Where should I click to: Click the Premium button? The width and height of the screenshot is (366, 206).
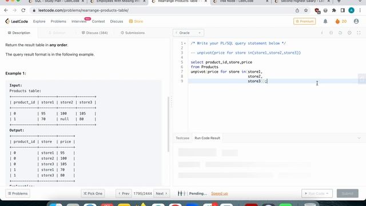point(304,21)
